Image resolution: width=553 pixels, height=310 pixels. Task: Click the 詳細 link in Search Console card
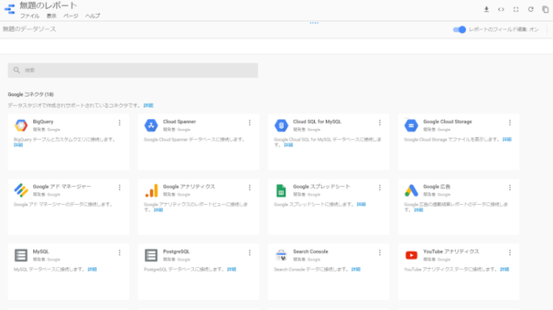(x=356, y=270)
